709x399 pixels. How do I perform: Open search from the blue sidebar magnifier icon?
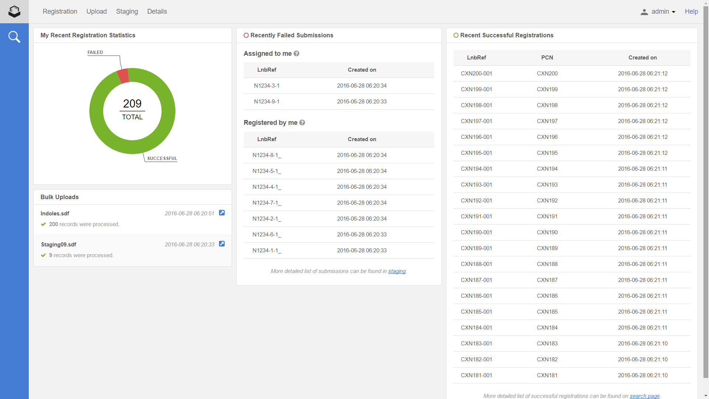coord(14,37)
